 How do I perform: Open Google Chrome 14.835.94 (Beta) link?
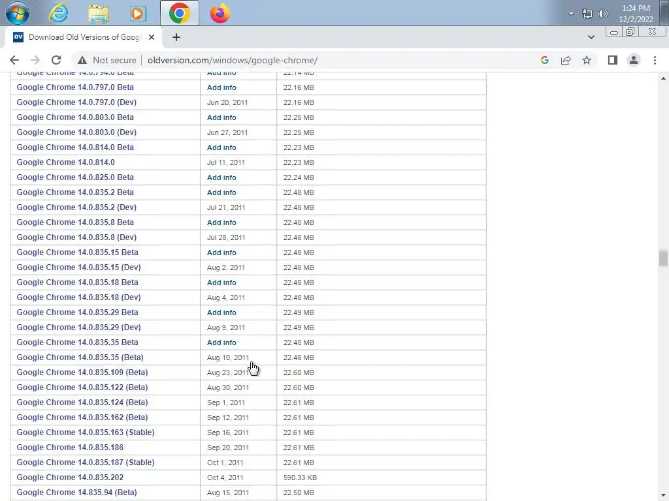(77, 493)
